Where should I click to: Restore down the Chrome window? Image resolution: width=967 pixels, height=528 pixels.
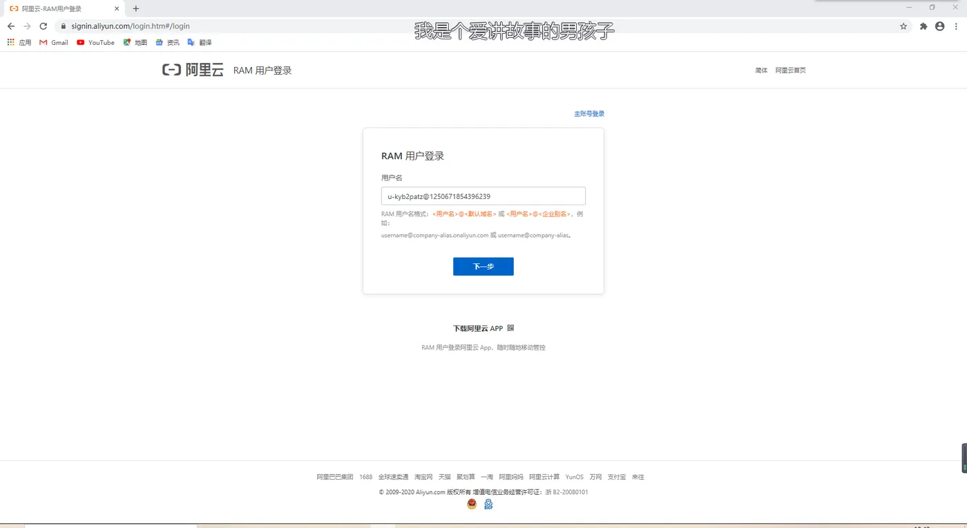coord(932,8)
